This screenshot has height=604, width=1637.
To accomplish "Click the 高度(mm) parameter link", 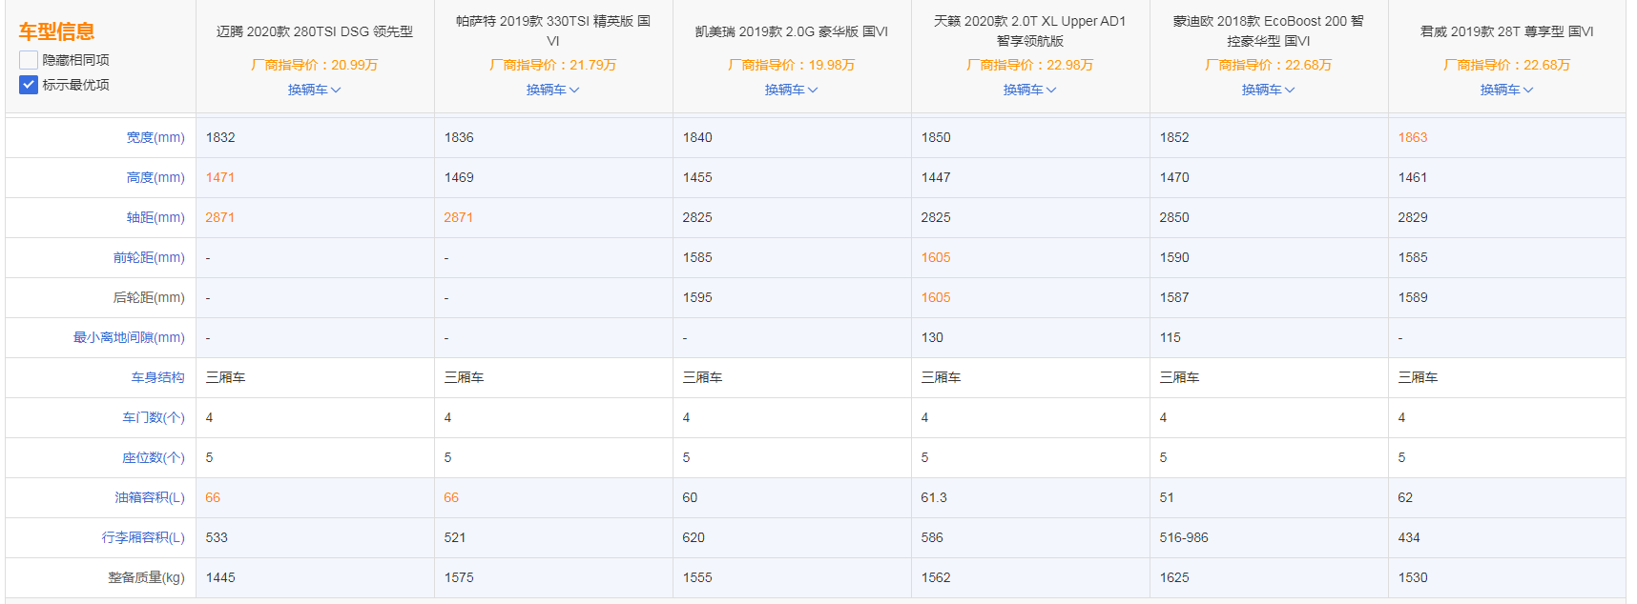I will point(155,177).
